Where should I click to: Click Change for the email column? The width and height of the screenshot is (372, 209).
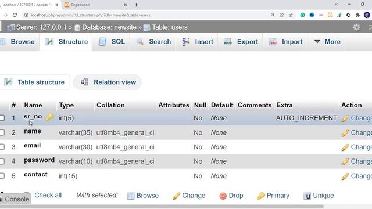(x=356, y=147)
